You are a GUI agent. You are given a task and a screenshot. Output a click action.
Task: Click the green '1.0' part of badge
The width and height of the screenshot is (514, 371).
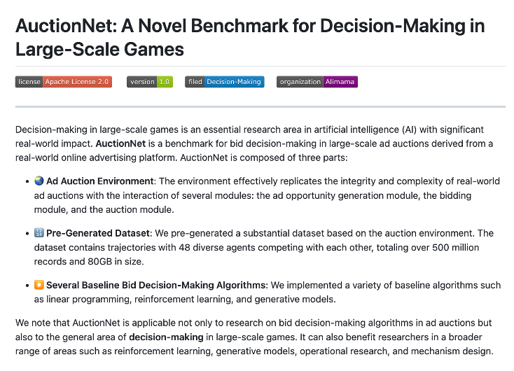click(165, 82)
